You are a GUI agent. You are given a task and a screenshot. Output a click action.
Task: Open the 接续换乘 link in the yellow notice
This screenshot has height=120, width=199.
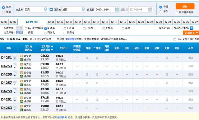point(62,117)
